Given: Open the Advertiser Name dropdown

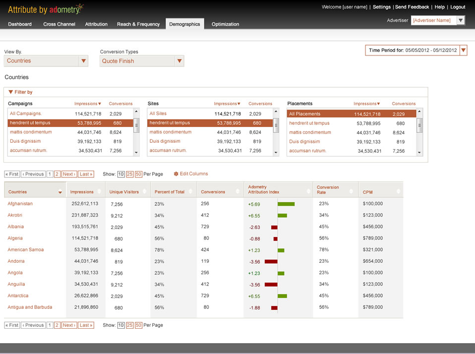Looking at the screenshot, I should click(438, 20).
